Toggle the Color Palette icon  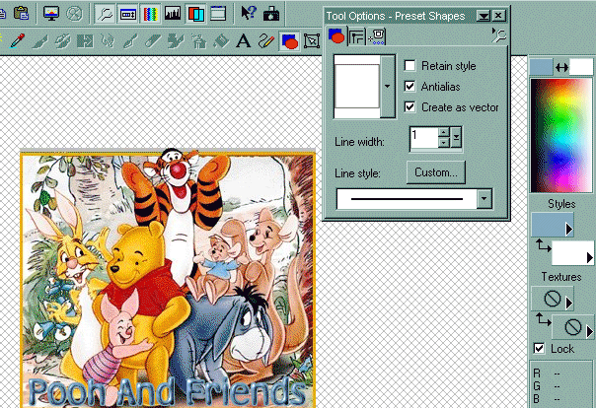point(150,14)
